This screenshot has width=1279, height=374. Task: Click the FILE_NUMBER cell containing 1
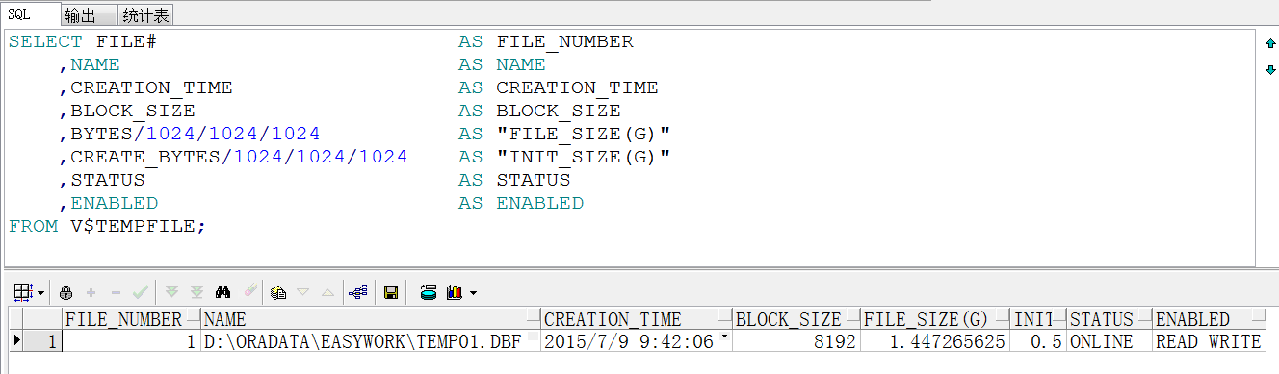click(132, 341)
